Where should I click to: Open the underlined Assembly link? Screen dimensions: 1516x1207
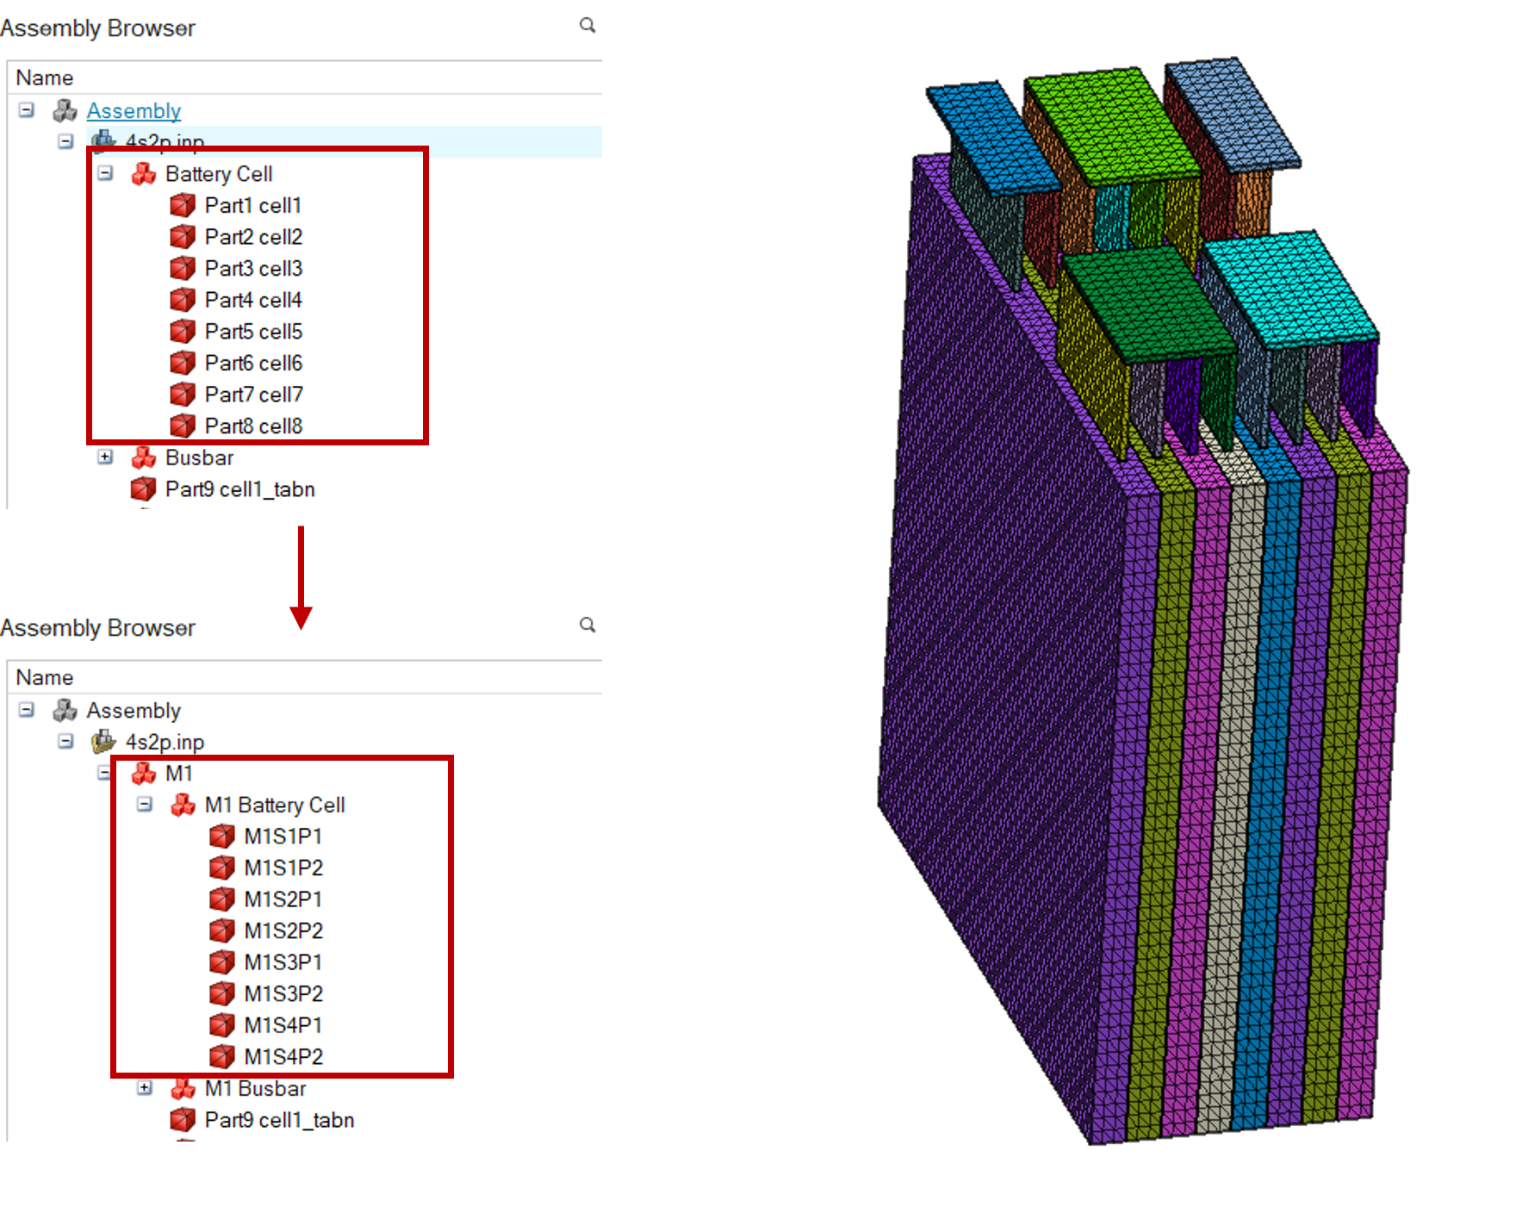[134, 111]
